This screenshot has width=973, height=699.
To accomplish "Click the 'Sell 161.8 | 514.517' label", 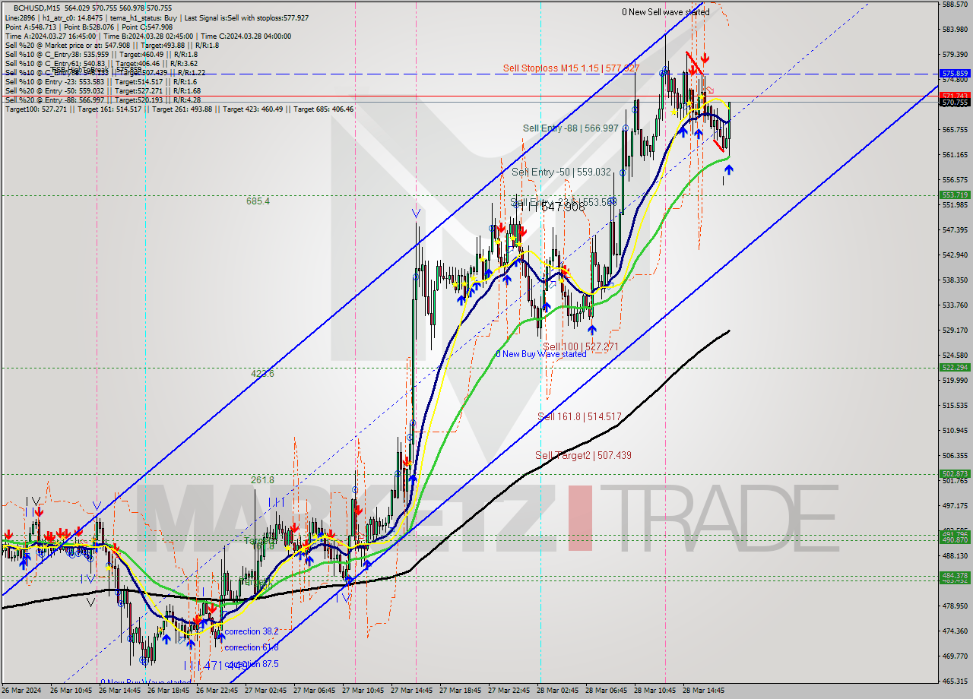I will tap(579, 417).
